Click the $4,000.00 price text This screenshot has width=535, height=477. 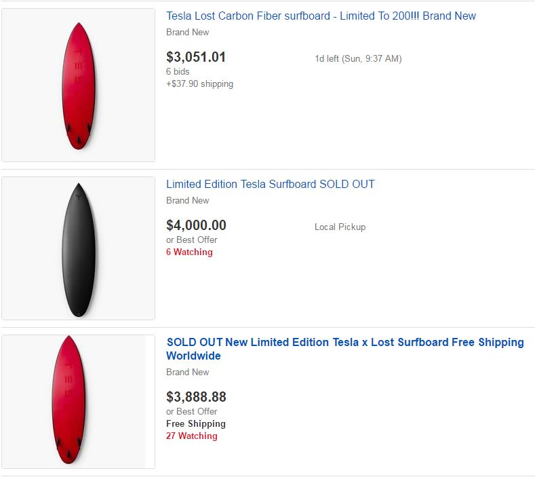pos(196,225)
